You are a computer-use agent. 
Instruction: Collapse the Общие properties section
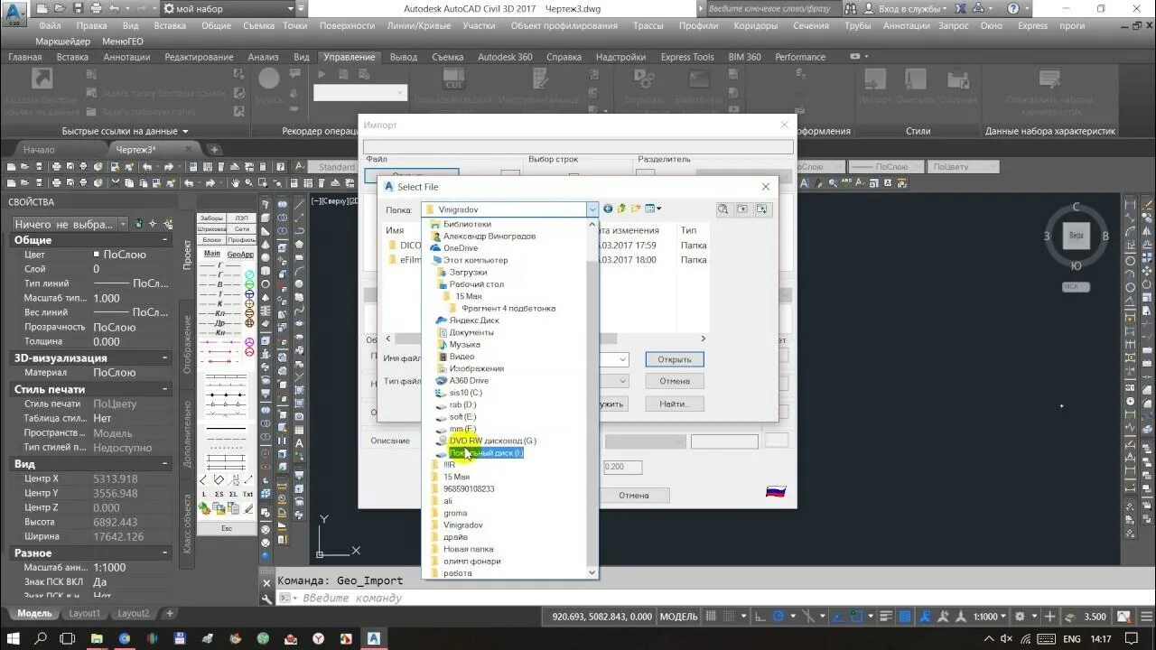coord(165,240)
